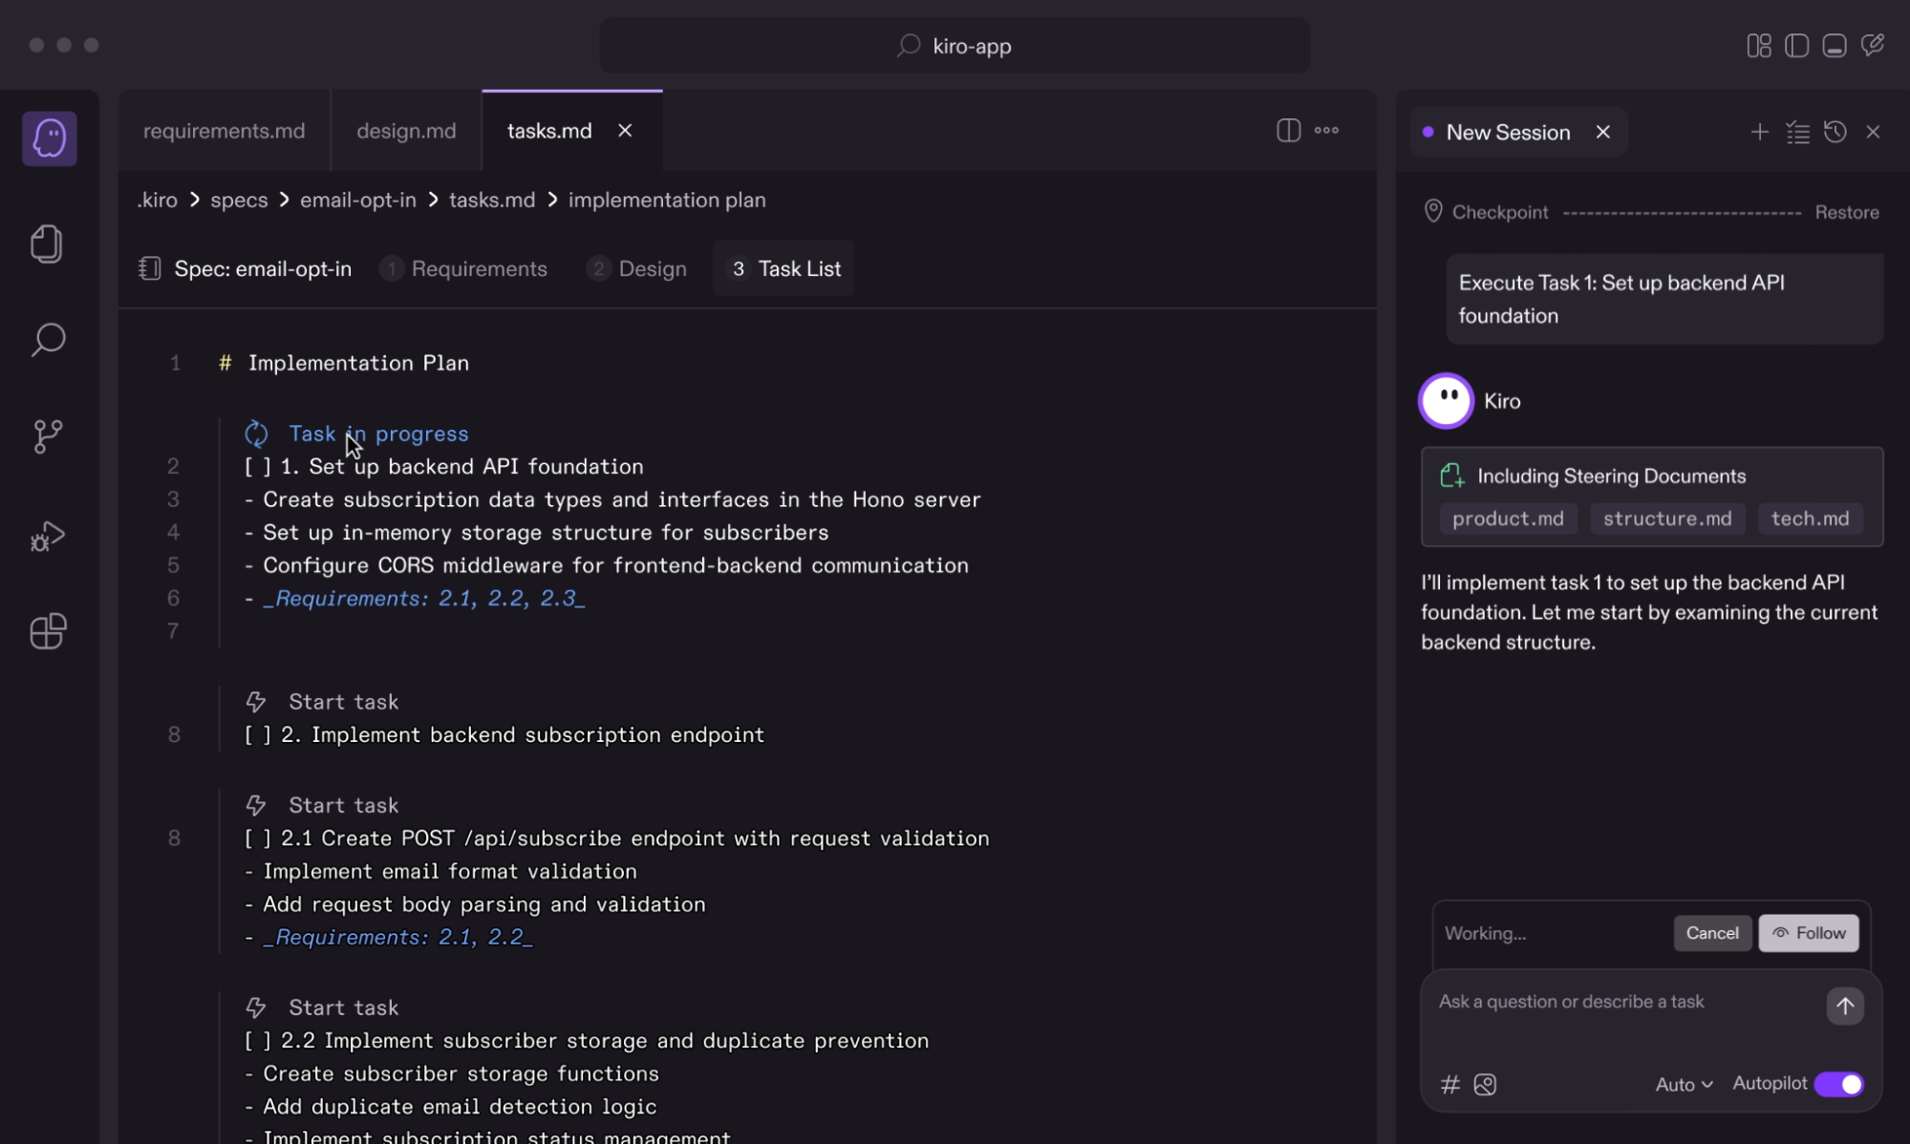1910x1144 pixels.
Task: Click the Kiro avatar in chat
Action: (1445, 400)
